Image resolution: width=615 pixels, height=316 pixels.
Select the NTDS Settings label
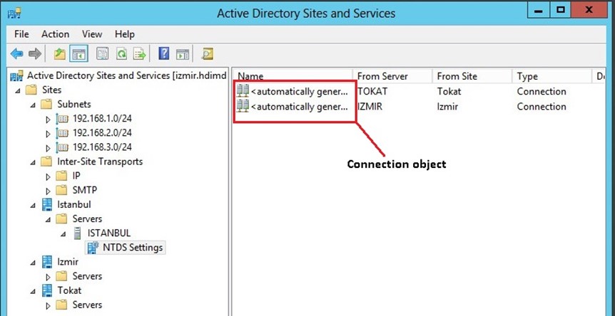(133, 248)
